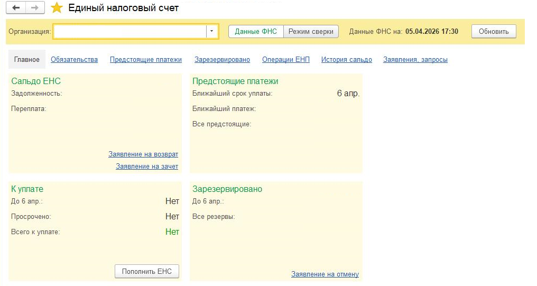Click the back navigation arrow
Image resolution: width=537 pixels, height=286 pixels.
tap(16, 8)
